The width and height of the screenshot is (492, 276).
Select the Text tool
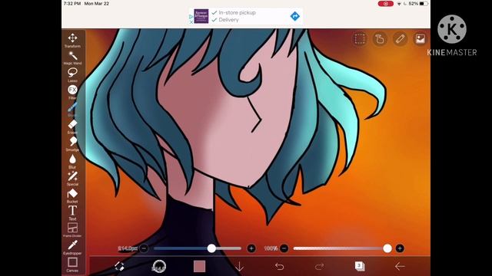point(72,213)
